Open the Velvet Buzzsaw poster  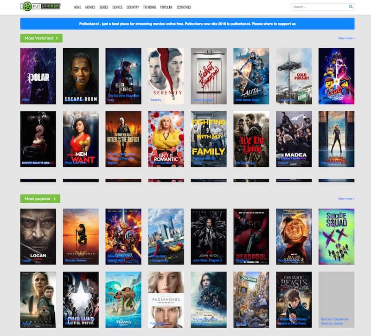[x=209, y=76]
